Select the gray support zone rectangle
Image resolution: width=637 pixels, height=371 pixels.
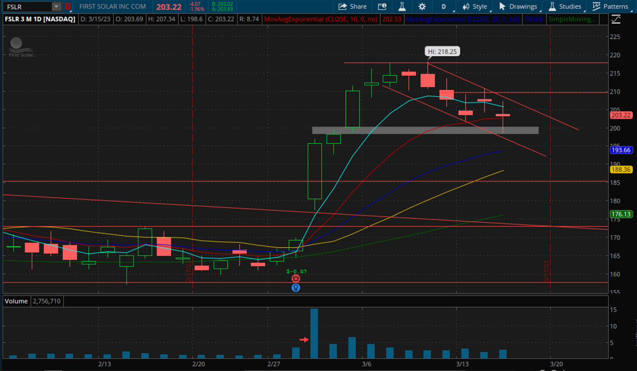(425, 130)
